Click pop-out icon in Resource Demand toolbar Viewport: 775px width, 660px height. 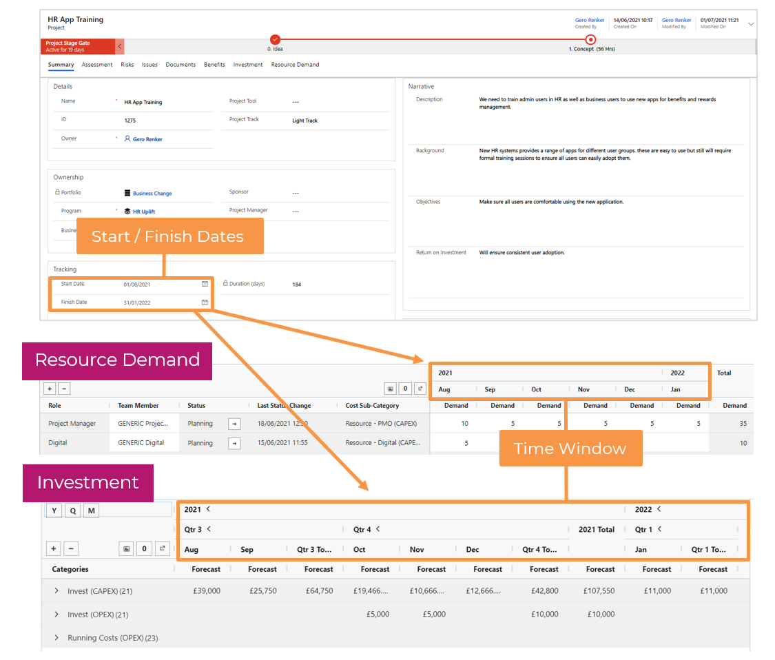click(420, 389)
